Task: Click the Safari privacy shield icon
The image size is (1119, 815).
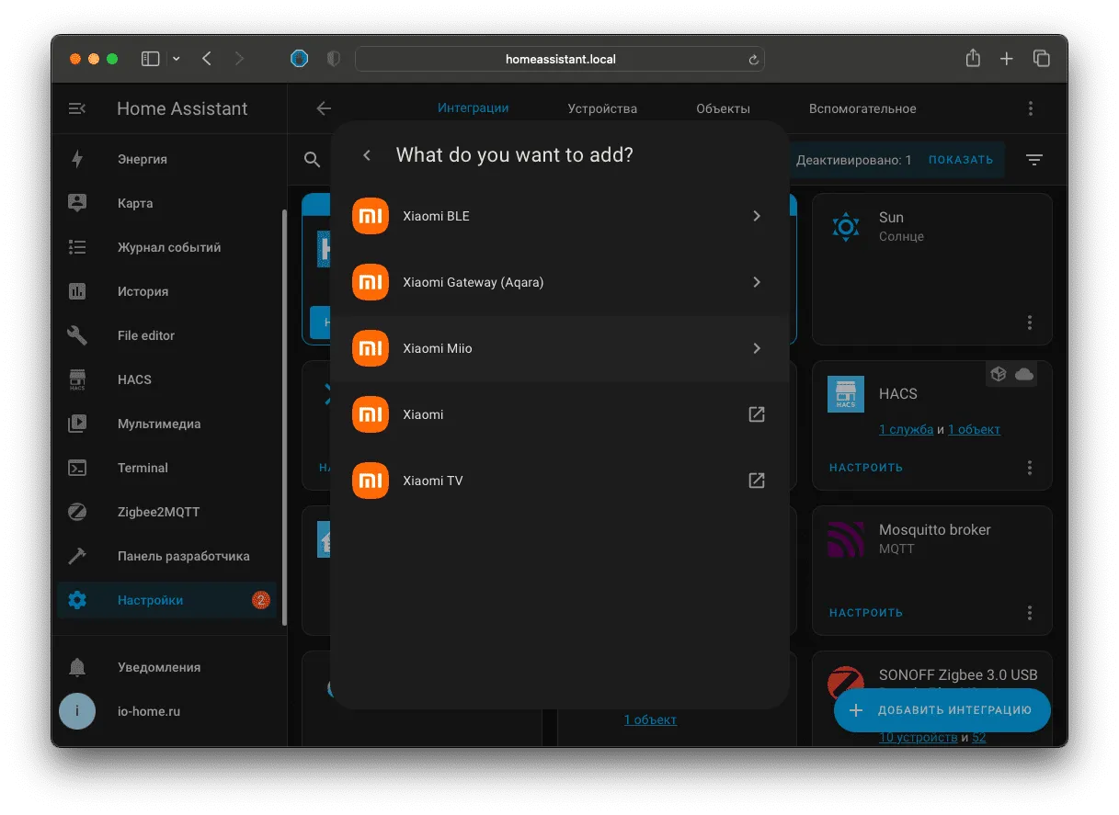Action: coord(334,59)
